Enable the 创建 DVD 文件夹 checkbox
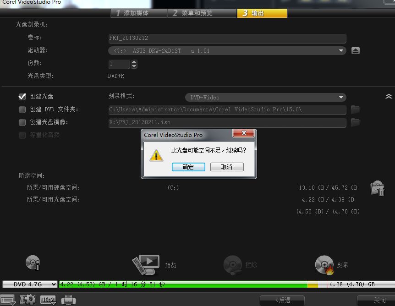 (22, 109)
